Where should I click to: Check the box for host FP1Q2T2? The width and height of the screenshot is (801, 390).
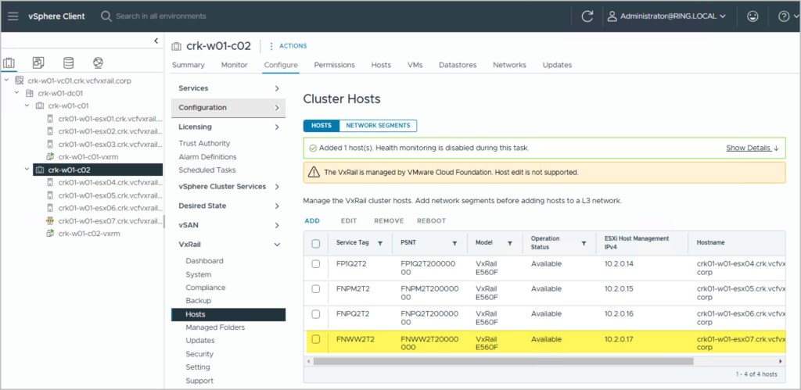click(316, 264)
